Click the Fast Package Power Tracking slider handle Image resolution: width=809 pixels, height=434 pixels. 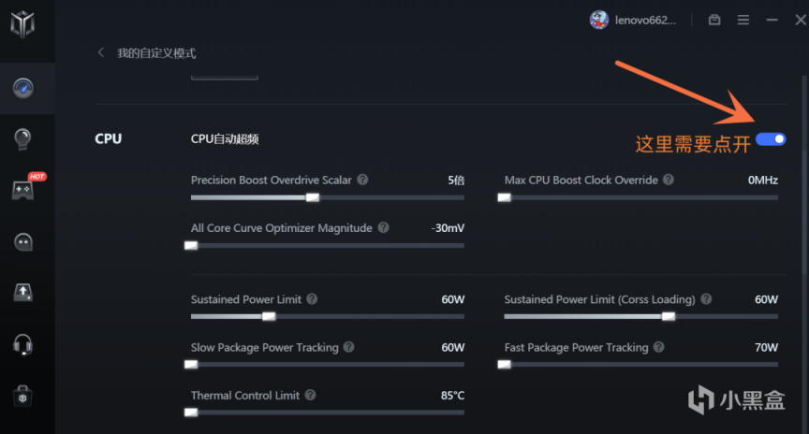click(x=505, y=364)
